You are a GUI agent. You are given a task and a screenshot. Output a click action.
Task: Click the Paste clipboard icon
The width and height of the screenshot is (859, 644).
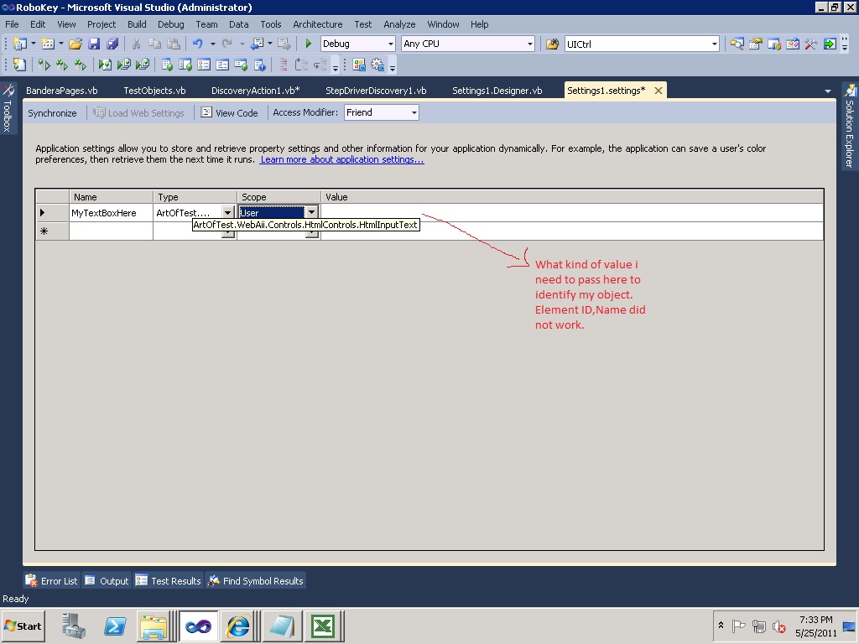174,44
